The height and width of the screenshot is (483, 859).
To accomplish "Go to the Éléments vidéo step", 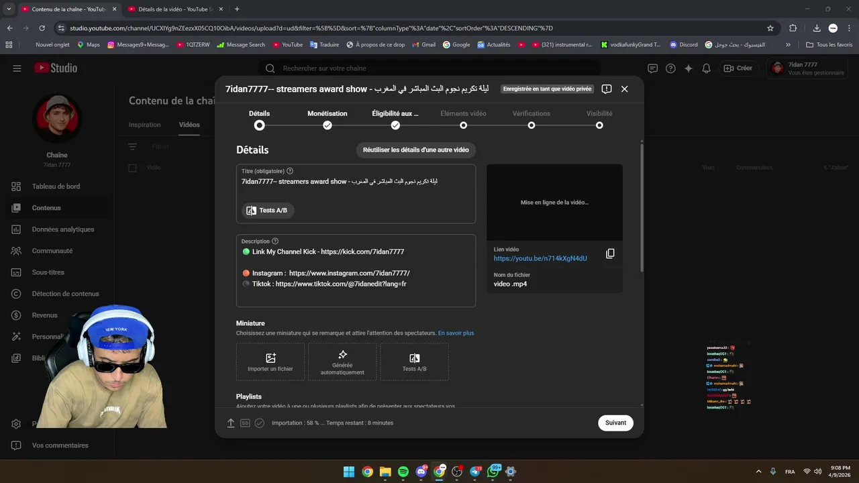I will click(x=463, y=119).
